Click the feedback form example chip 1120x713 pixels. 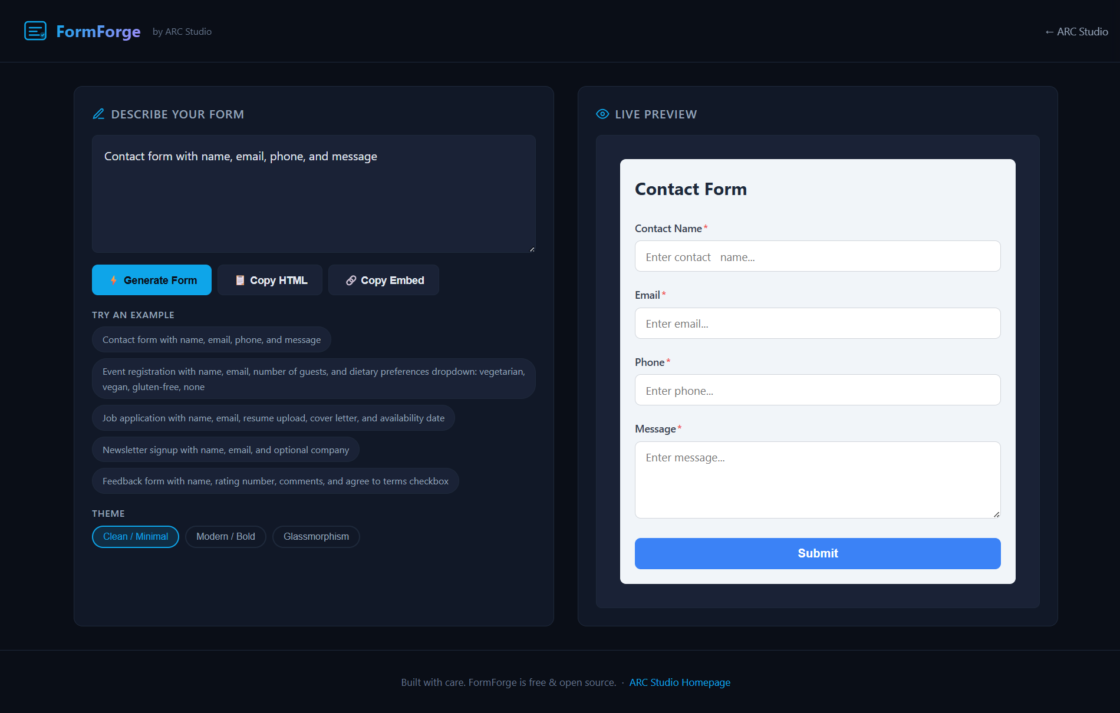pyautogui.click(x=275, y=481)
